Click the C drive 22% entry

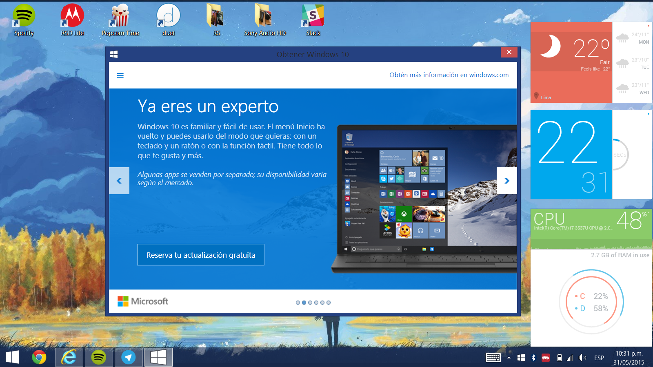(x=591, y=296)
